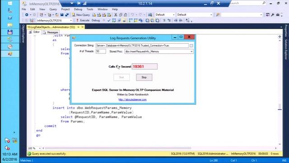The height and width of the screenshot is (163, 289).
Task: Click the Query Options icon
Action: 119,20
